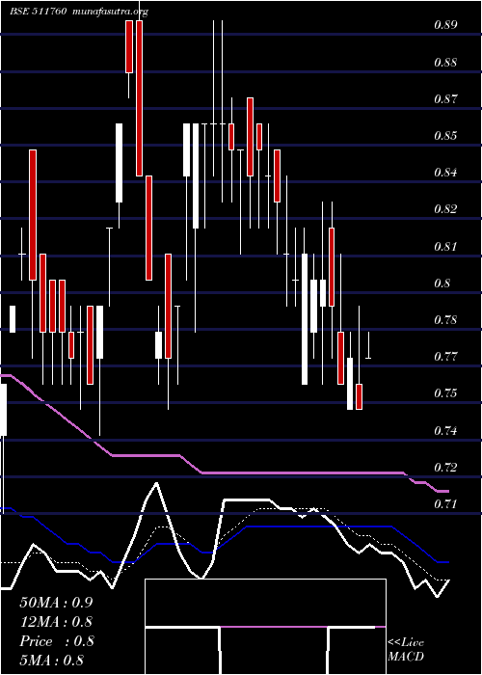Click the 0.71 price axis label

[x=445, y=503]
